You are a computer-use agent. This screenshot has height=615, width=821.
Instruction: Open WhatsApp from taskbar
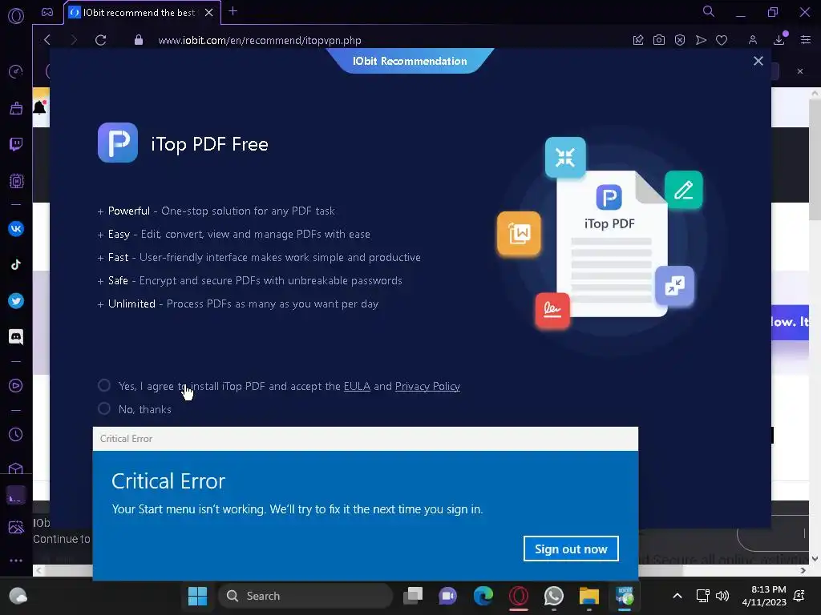coord(553,596)
